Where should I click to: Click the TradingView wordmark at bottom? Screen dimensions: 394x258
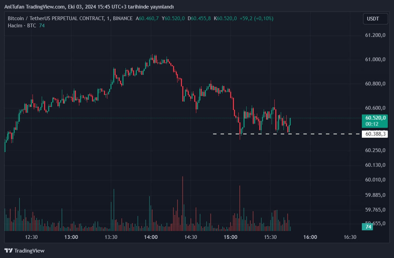pyautogui.click(x=29, y=250)
